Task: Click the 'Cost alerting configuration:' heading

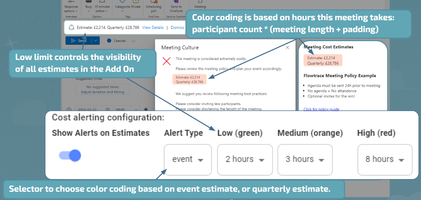Action: point(108,117)
